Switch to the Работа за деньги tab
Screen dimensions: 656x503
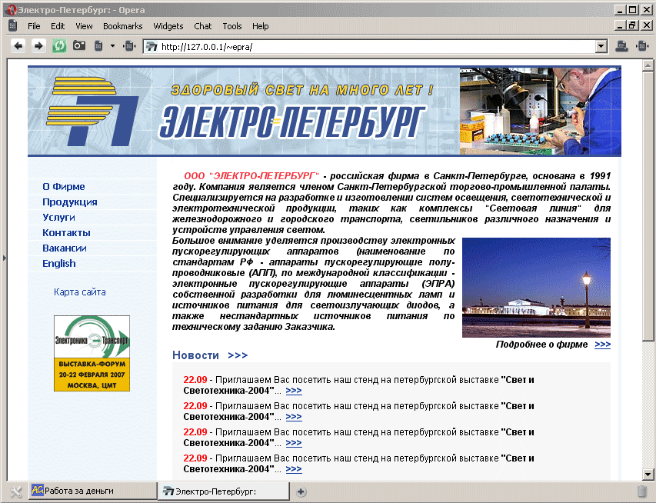coord(92,491)
